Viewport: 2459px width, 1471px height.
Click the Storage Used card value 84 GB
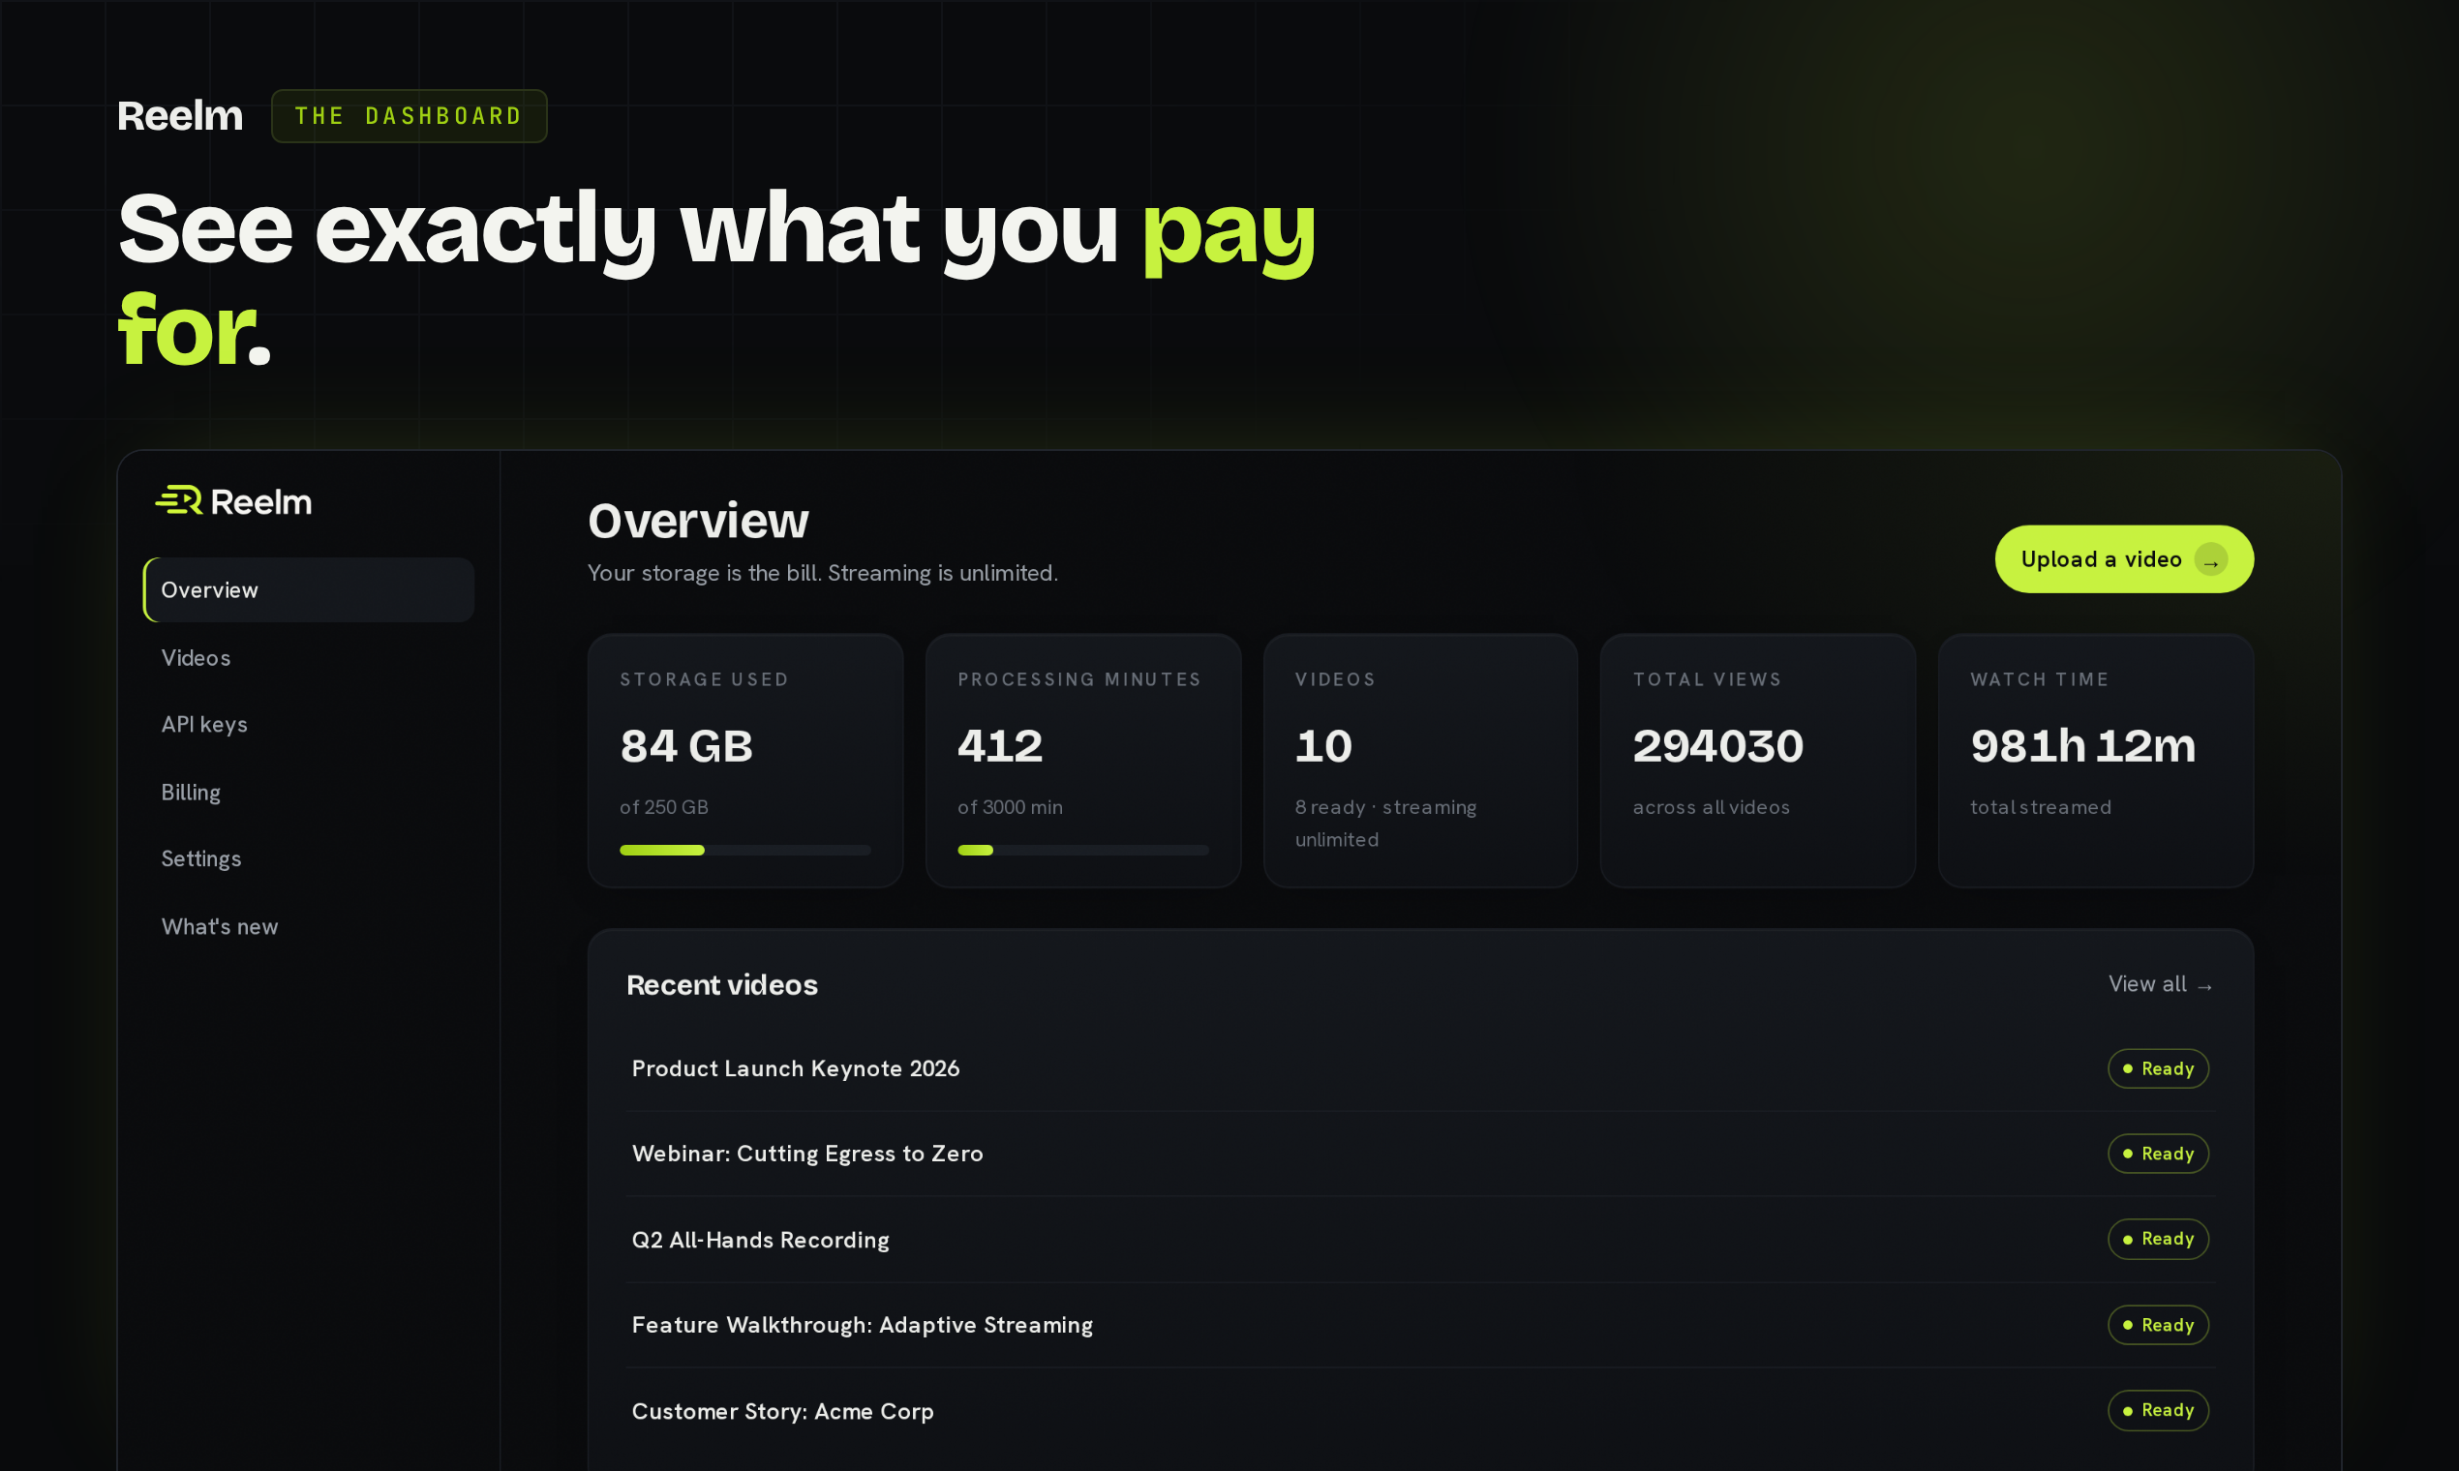[686, 746]
